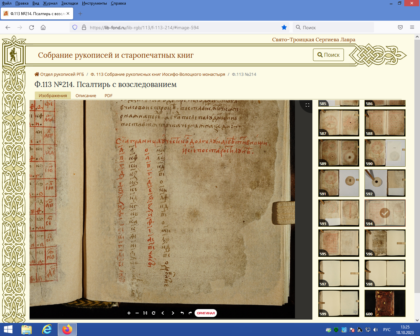Open the ОРИГИНАЛ full image
420x336 pixels.
tap(206, 313)
